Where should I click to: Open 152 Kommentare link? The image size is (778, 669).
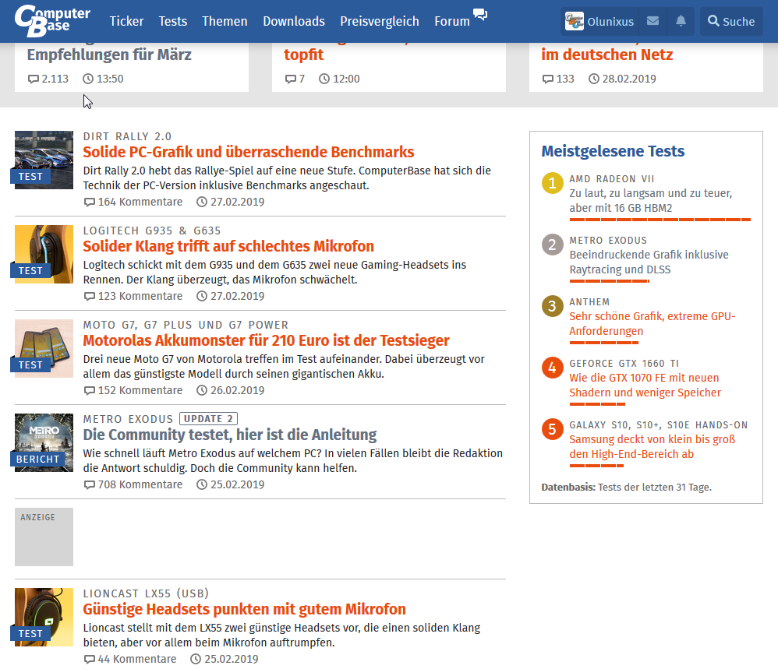coord(140,390)
